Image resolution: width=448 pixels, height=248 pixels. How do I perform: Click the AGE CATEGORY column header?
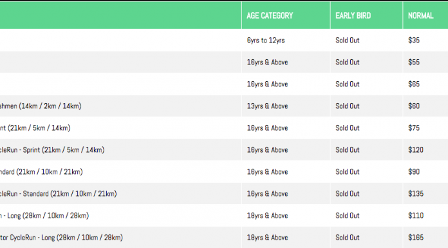click(x=270, y=15)
